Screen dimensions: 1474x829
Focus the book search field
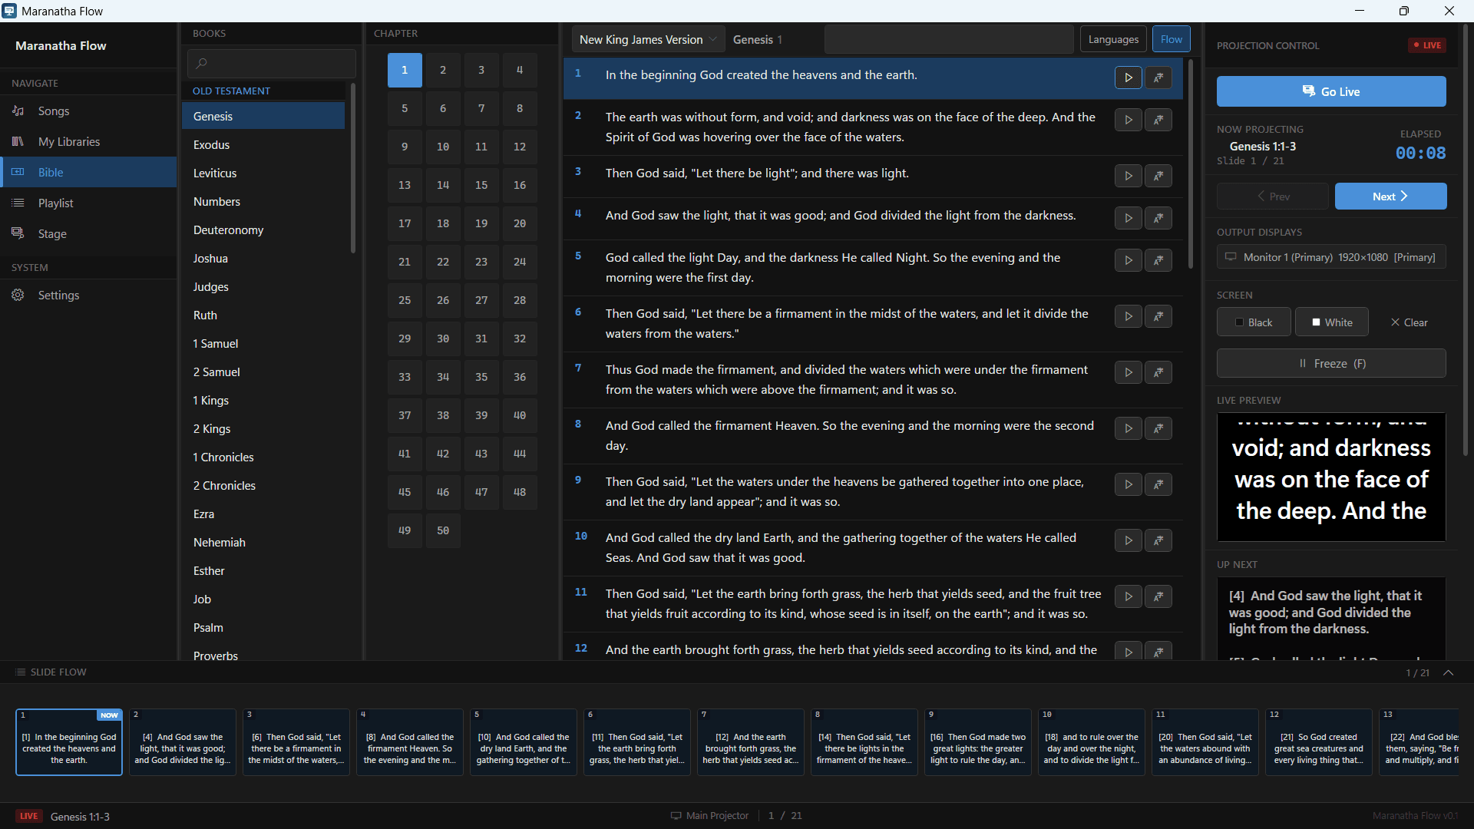pyautogui.click(x=272, y=64)
